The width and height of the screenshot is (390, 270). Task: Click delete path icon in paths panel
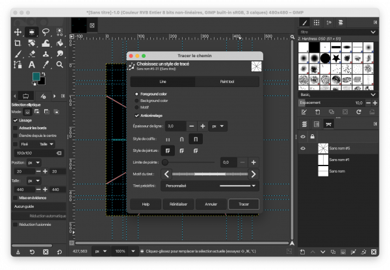tap(373, 252)
